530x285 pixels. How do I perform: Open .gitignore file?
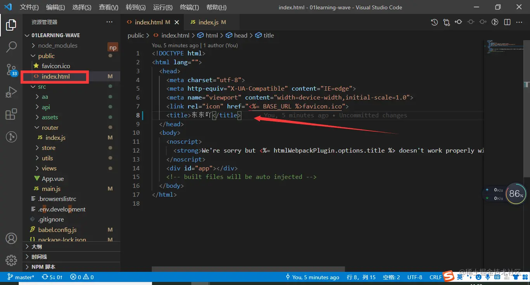71,220
